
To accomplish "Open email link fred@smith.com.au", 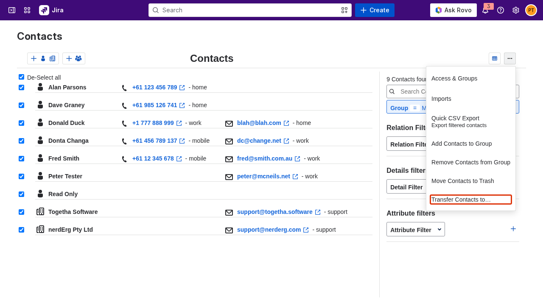I will click(x=265, y=158).
